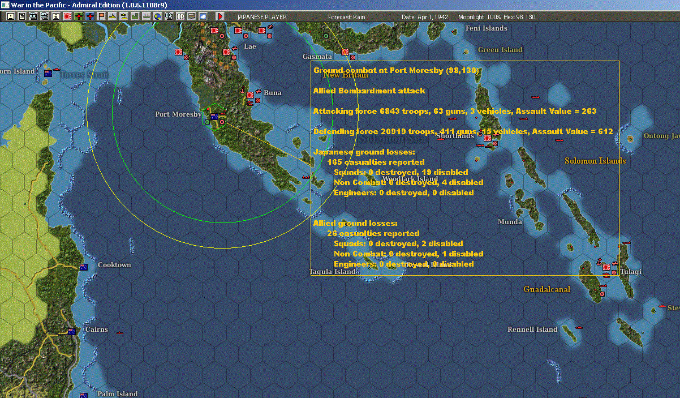Click the Green Island map label
The height and width of the screenshot is (398, 680).
(500, 50)
